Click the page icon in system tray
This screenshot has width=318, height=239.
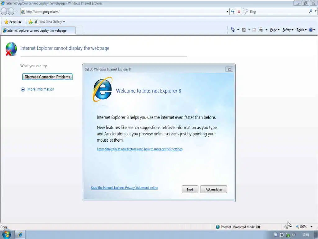[x=275, y=235]
